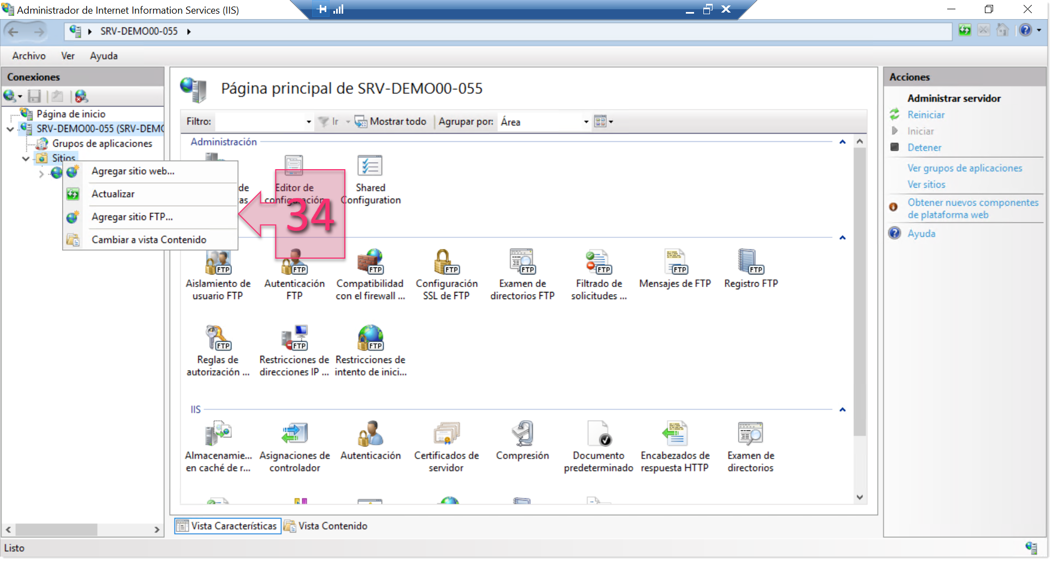Open the Filtro dropdown list
1052x561 pixels.
click(308, 122)
